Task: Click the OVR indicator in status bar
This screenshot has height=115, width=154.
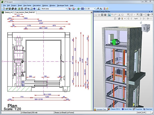Action: [144, 112]
